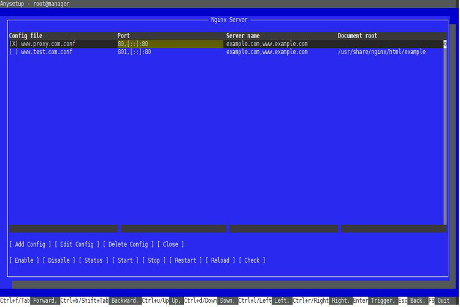Close the Nginx Server dialog
Image resolution: width=460 pixels, height=307 pixels.
coord(171,244)
